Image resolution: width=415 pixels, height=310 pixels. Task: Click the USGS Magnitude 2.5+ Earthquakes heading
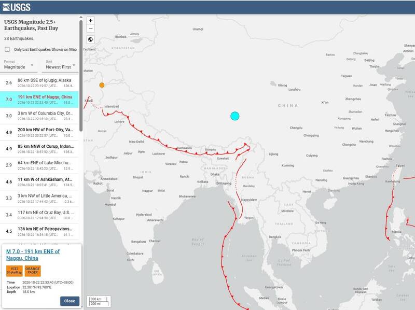click(x=31, y=25)
